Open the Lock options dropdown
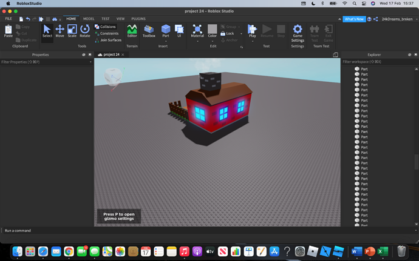 (241, 33)
